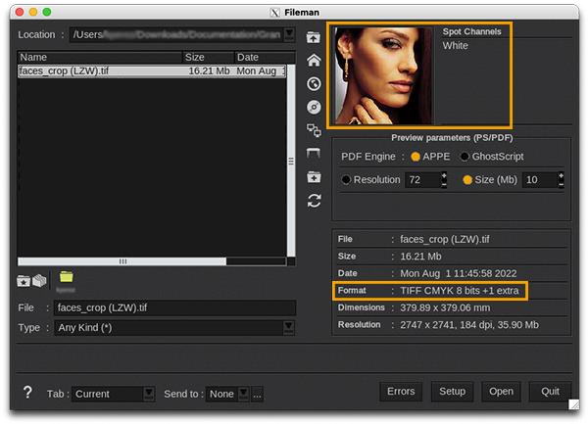Sort files by Date column
Screen dimensions: 588x424
tap(265, 57)
